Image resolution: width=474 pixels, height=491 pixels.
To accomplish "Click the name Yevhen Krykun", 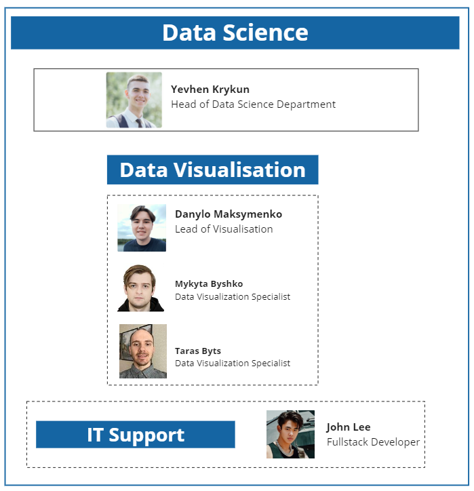I will 210,90.
